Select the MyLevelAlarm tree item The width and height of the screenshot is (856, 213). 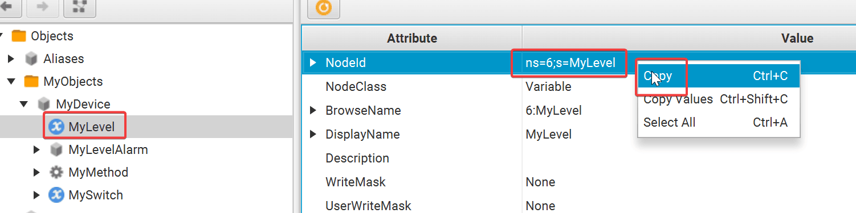pyautogui.click(x=108, y=150)
